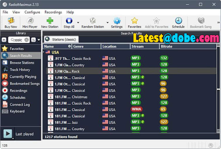Show more toolbar items chevron
This screenshot has height=149, width=221.
[219, 22]
